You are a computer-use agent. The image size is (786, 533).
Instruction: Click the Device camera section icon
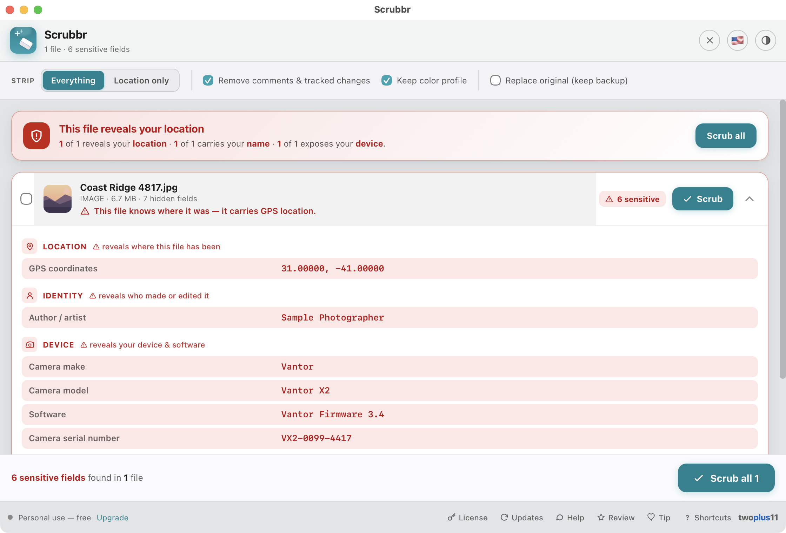[30, 345]
